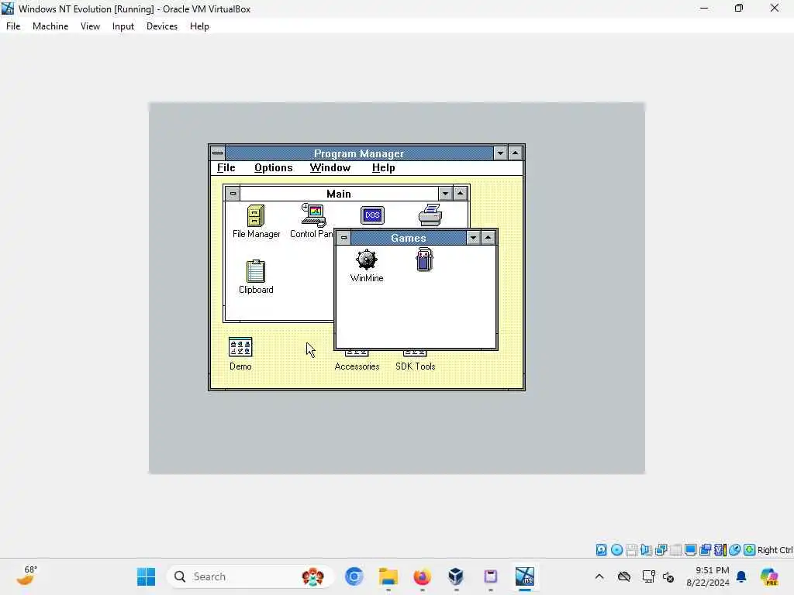The height and width of the screenshot is (595, 794).
Task: Open the printer icon in Main group
Action: tap(430, 215)
